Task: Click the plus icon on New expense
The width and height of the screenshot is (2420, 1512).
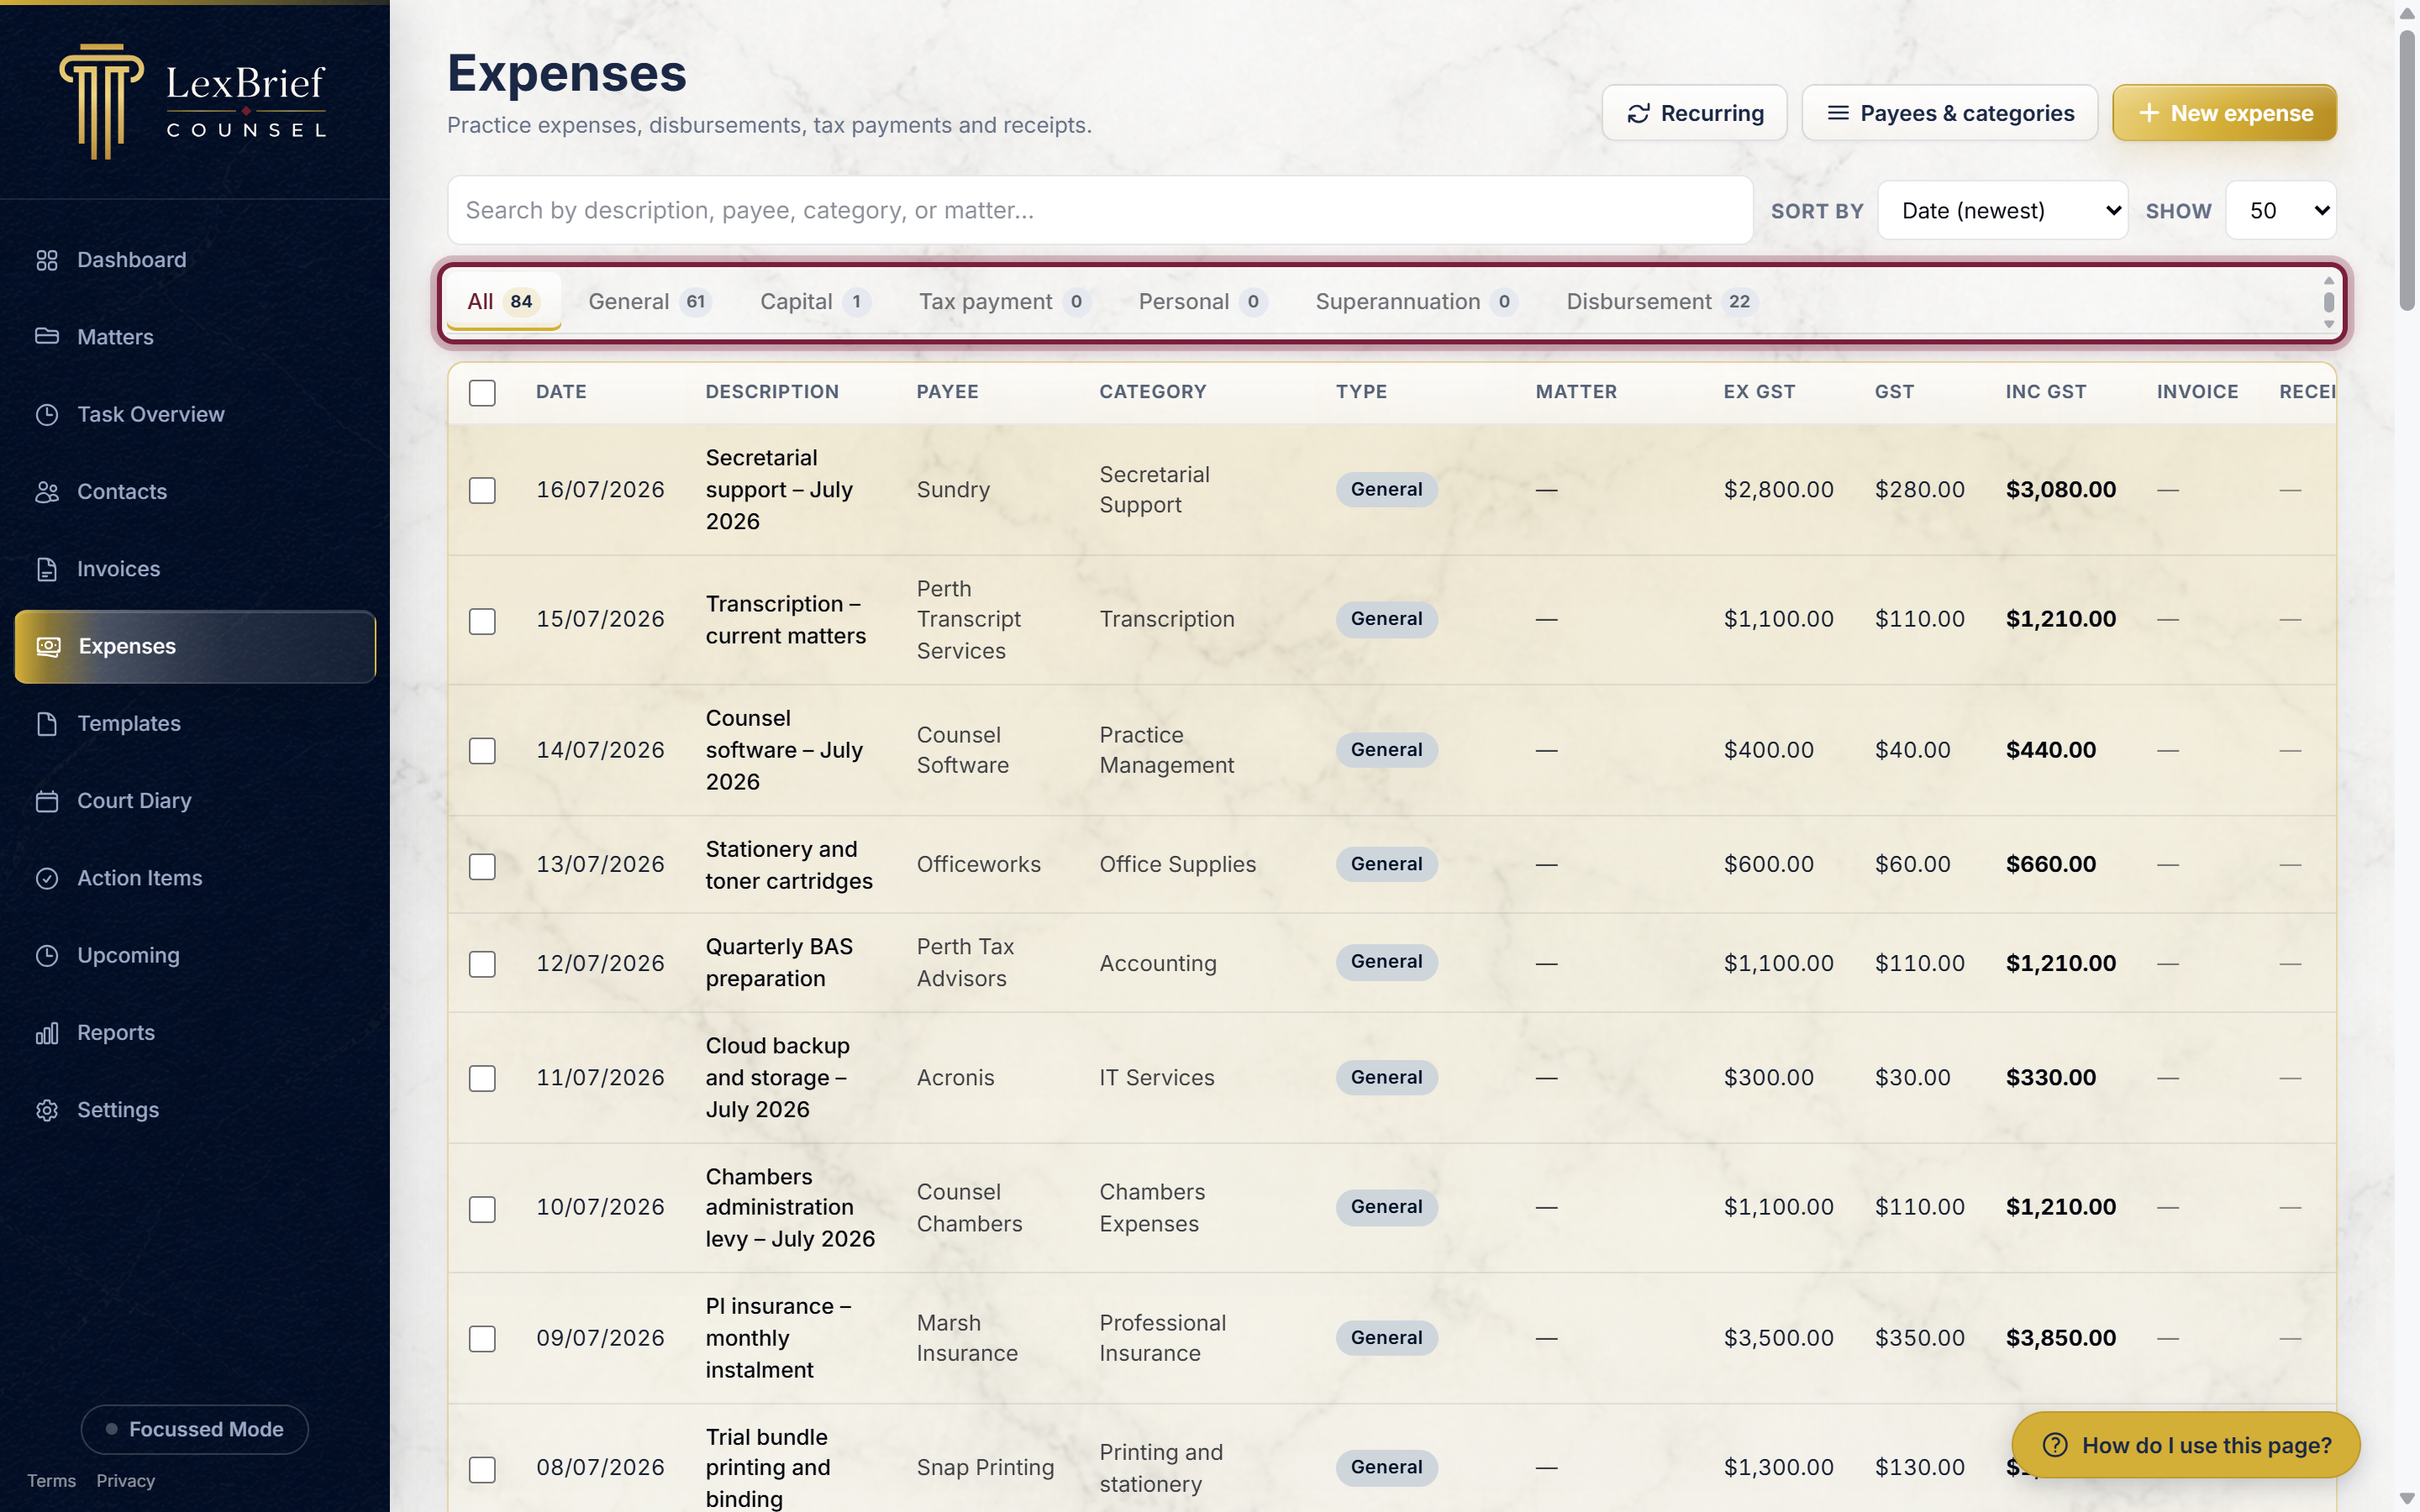Action: click(2149, 113)
